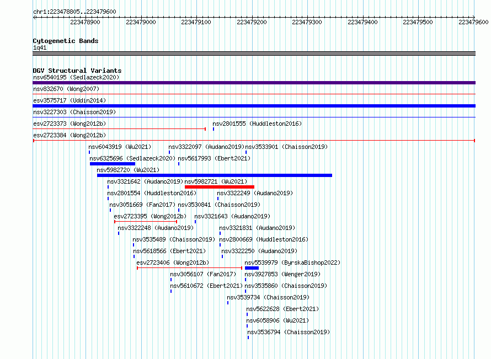The image size is (491, 359).
Task: Click the red esv2723395 variant span line
Action: coord(146,222)
